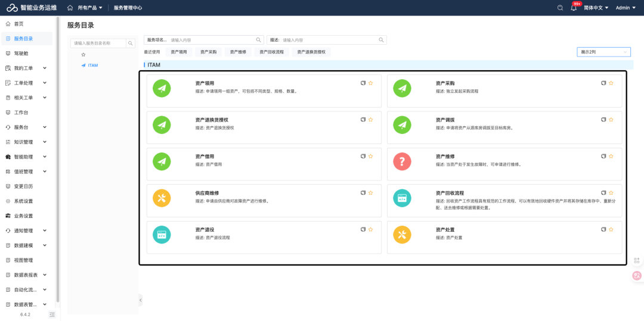Click the copy icon on 资产调拨 card
The image size is (644, 321).
click(603, 119)
